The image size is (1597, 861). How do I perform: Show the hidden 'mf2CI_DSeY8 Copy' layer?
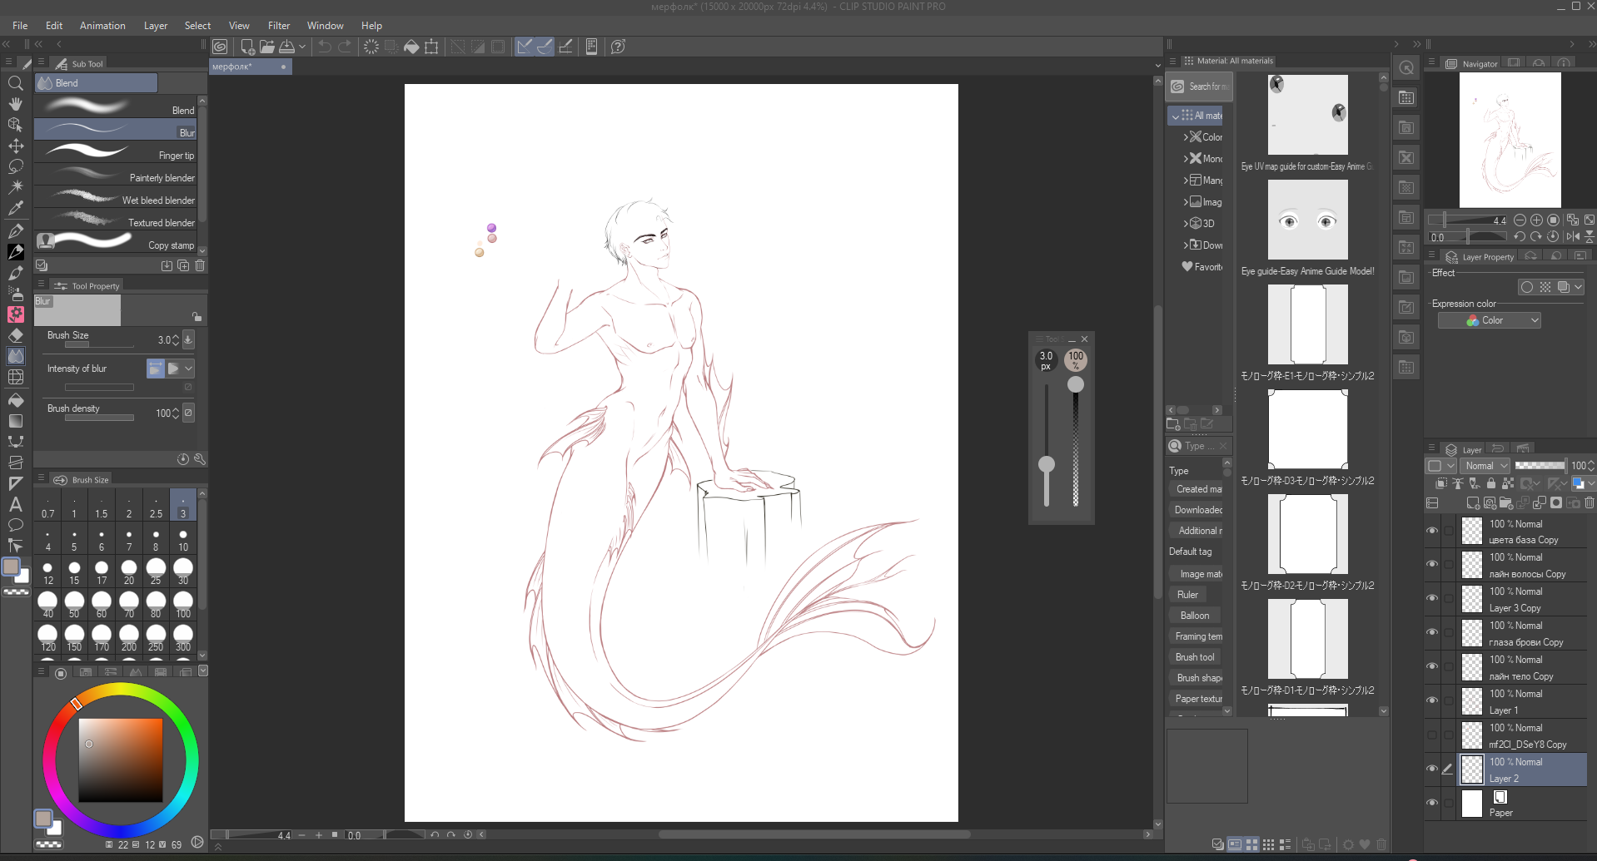(x=1432, y=735)
